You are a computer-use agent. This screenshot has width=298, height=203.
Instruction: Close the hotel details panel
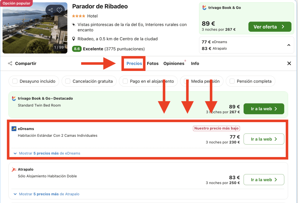(289, 63)
